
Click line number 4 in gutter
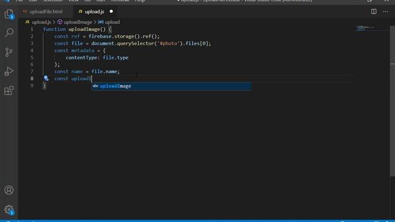coord(31,51)
